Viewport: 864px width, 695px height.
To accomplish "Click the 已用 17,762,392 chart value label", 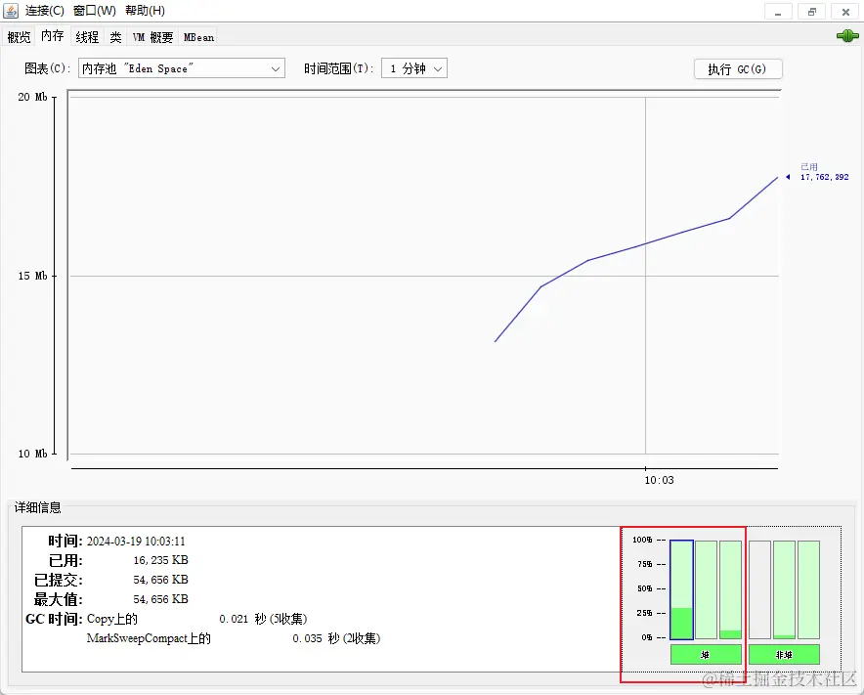I will (x=824, y=172).
